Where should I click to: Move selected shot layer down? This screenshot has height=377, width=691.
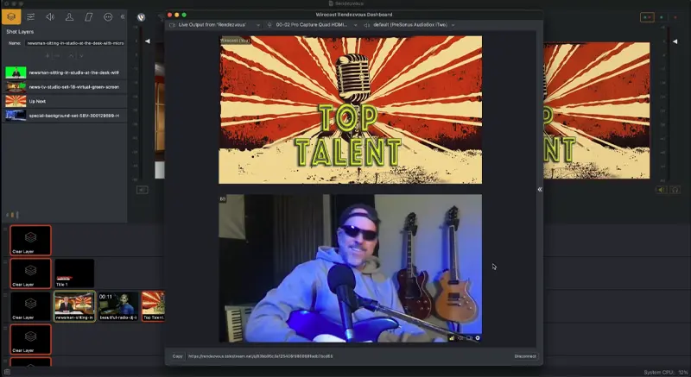(81, 56)
